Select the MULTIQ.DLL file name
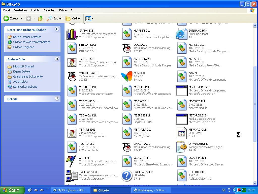258x194 pixels. [86, 144]
